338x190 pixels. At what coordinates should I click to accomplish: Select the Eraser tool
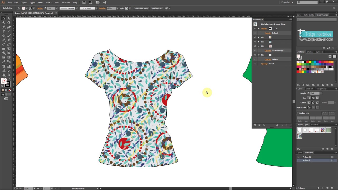tap(9, 40)
